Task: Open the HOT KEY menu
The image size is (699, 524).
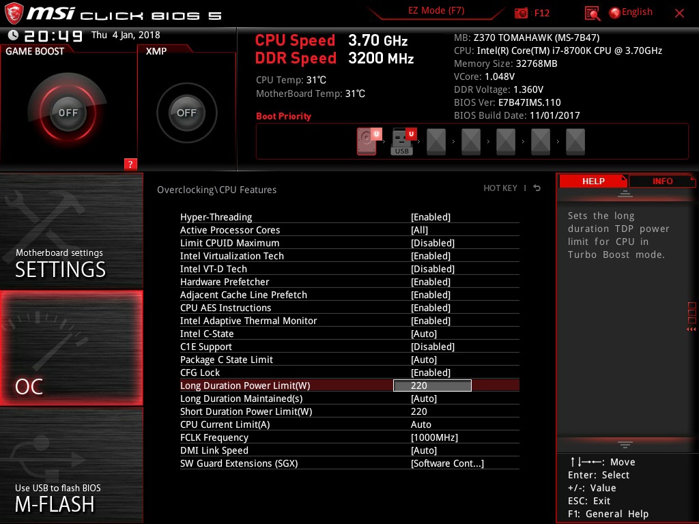Action: click(x=500, y=188)
